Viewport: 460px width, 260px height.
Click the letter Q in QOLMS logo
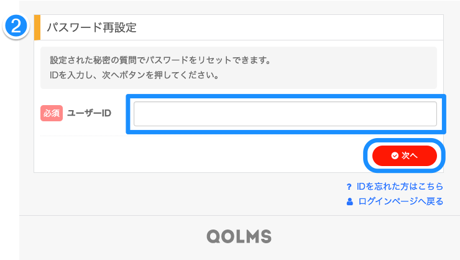coord(213,236)
